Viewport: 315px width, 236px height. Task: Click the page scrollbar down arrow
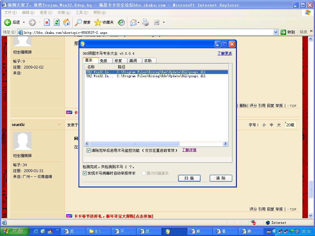[x=311, y=216]
